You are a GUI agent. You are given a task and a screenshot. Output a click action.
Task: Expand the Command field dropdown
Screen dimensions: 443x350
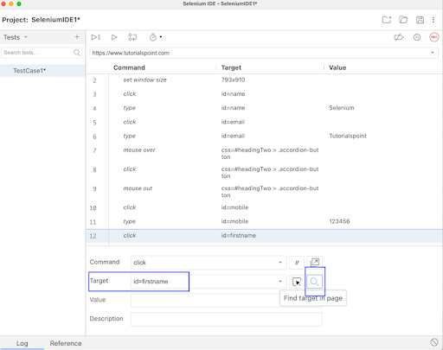[x=280, y=263]
